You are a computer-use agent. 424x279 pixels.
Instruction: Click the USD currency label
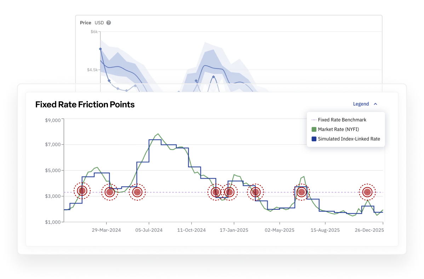tap(99, 23)
